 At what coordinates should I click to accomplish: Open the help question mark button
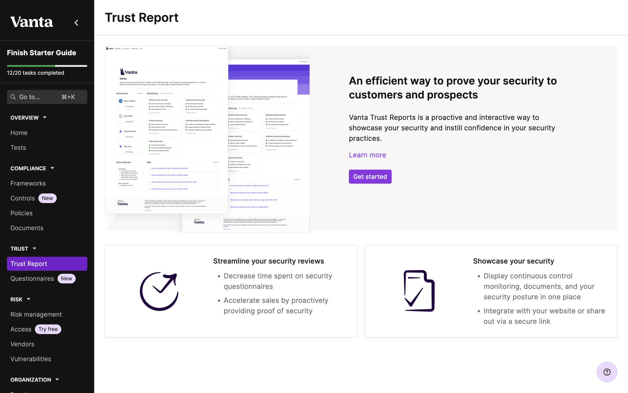[607, 372]
